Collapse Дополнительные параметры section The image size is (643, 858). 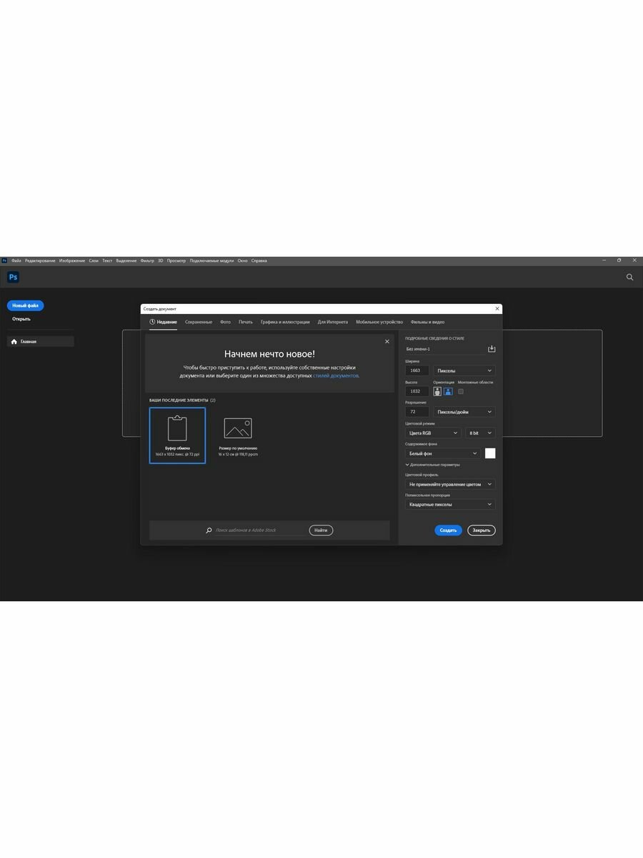(433, 465)
